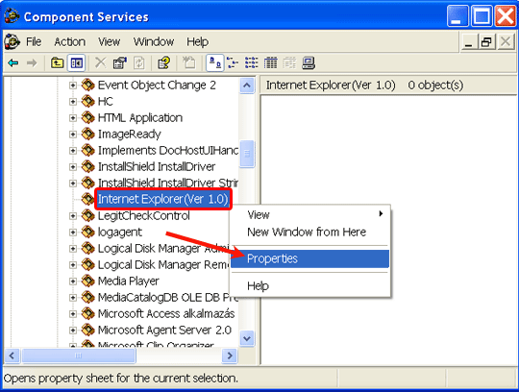Open the Help menu in menu bar
This screenshot has width=519, height=392.
(x=197, y=41)
